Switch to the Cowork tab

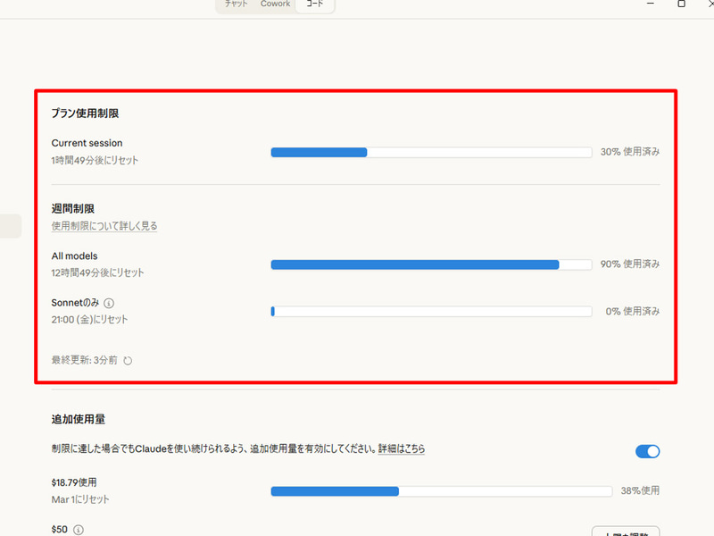pyautogui.click(x=274, y=4)
